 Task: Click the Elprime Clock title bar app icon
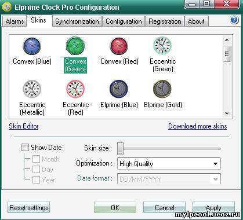point(7,7)
